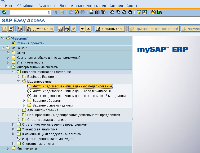Expand Спец. процедура анализа folder
The image size is (200, 153).
pos(19,120)
